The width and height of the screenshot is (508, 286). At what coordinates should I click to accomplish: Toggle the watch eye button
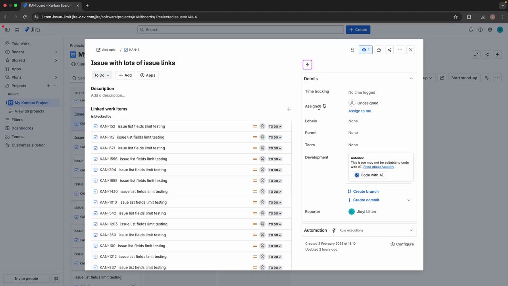(x=366, y=50)
